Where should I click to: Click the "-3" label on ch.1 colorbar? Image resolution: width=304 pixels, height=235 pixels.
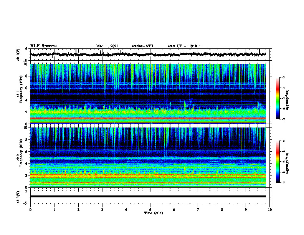(283, 77)
